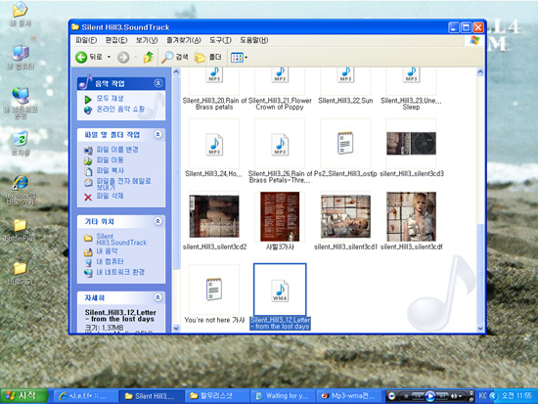This screenshot has width=538, height=404.
Task: Open the 즐겨찾기(A) menu
Action: pyautogui.click(x=184, y=40)
